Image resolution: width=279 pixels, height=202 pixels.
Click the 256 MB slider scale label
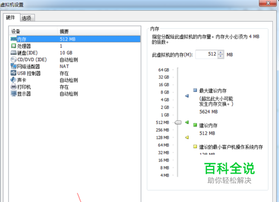pyautogui.click(x=162, y=130)
